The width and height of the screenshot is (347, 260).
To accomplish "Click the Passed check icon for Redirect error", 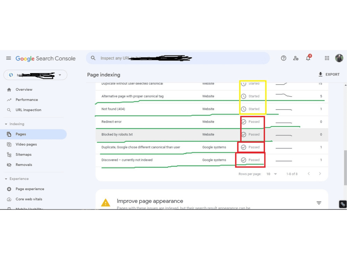I will tap(244, 122).
